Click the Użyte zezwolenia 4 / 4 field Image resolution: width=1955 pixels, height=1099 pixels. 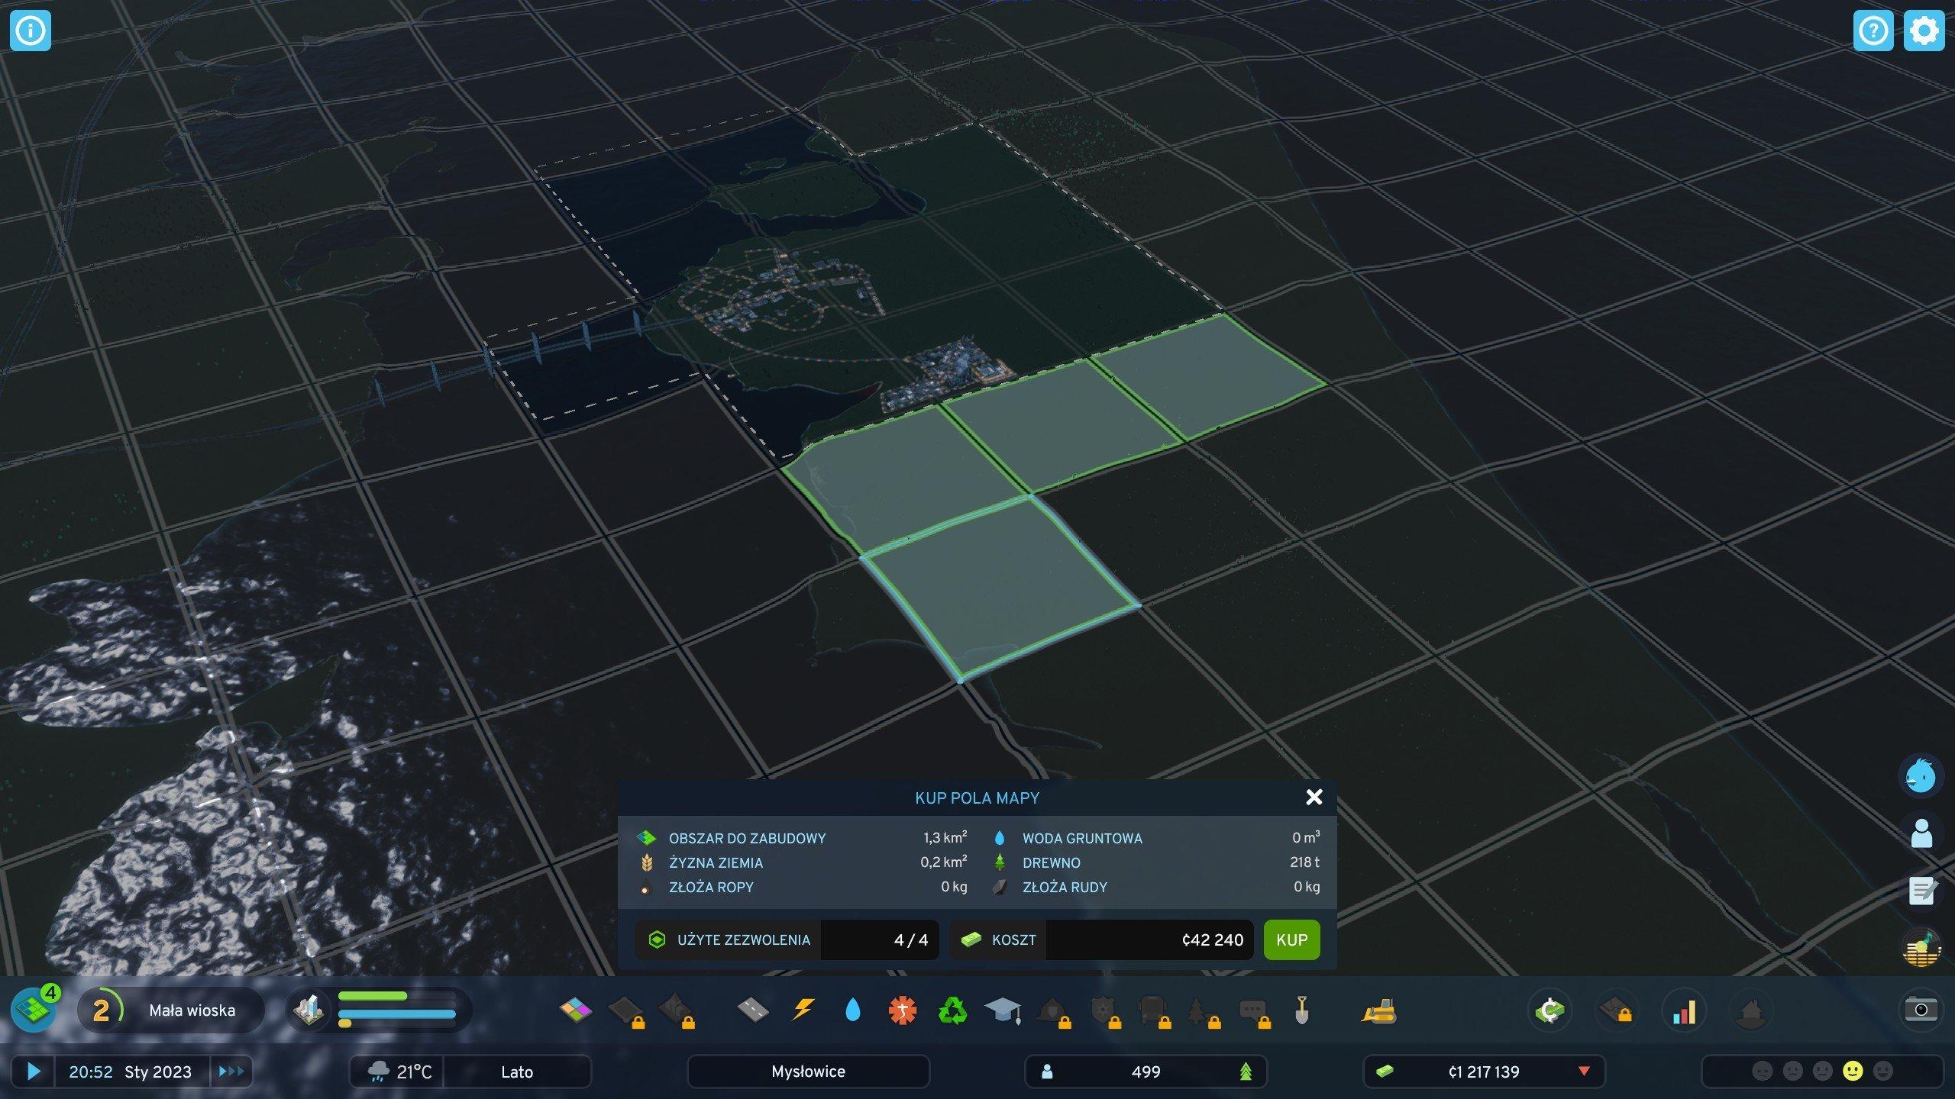tap(787, 939)
